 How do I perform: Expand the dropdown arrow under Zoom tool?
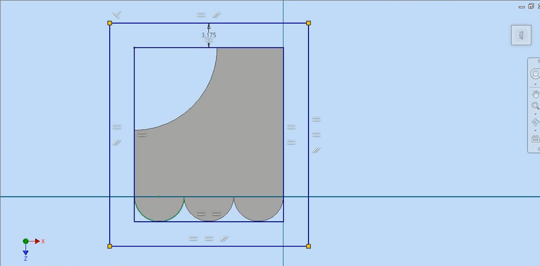[x=535, y=114]
